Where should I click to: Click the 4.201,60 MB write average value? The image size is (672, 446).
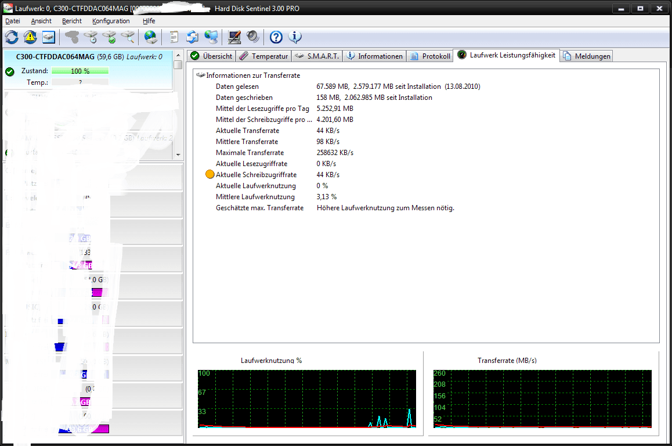335,120
